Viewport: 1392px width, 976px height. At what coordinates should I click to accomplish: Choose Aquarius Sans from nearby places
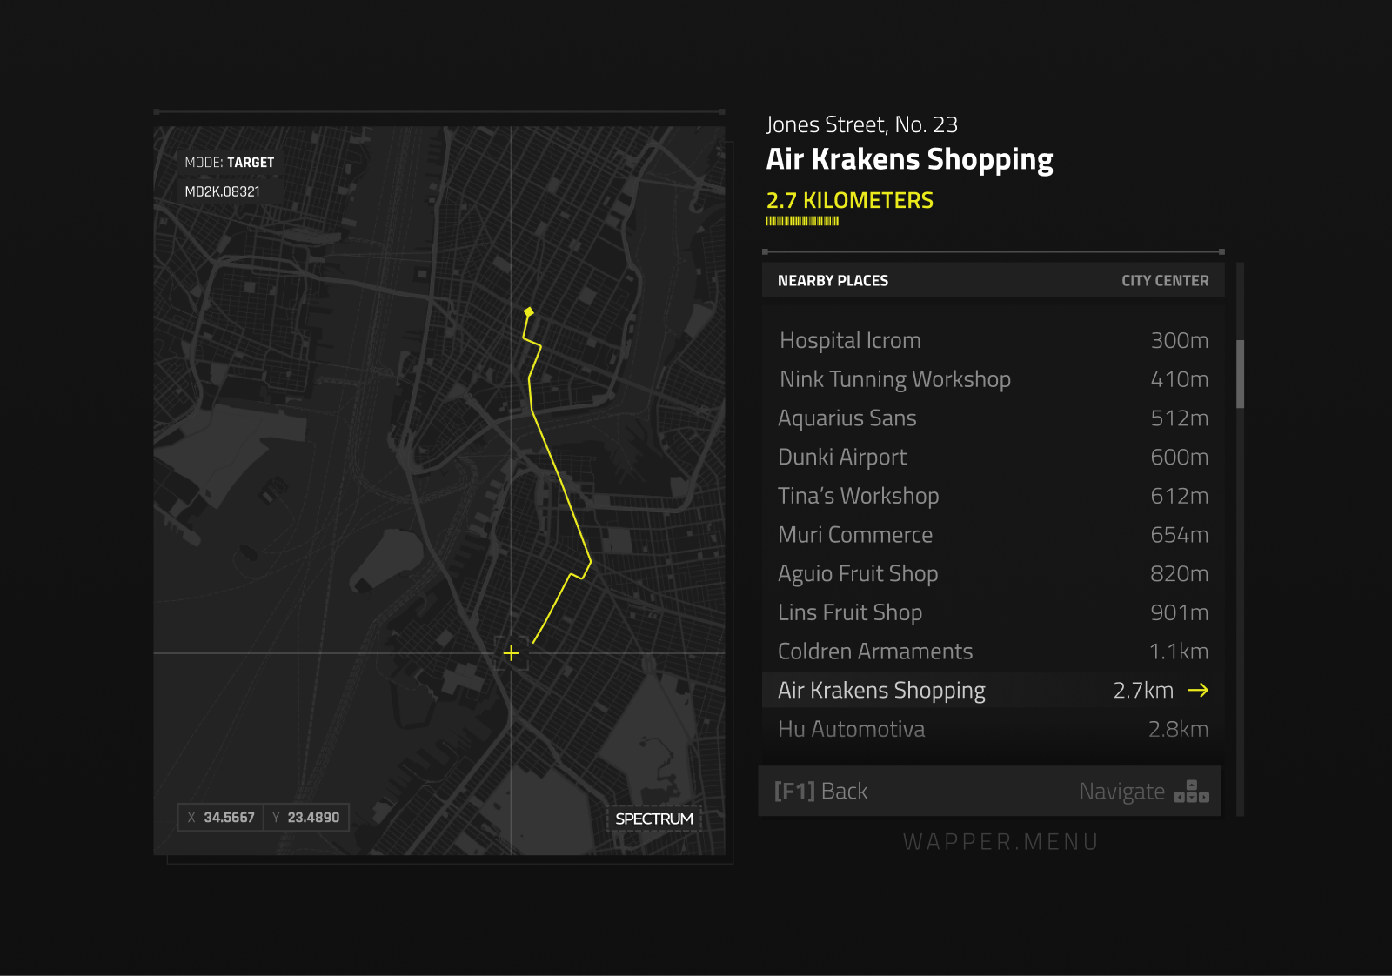point(994,418)
